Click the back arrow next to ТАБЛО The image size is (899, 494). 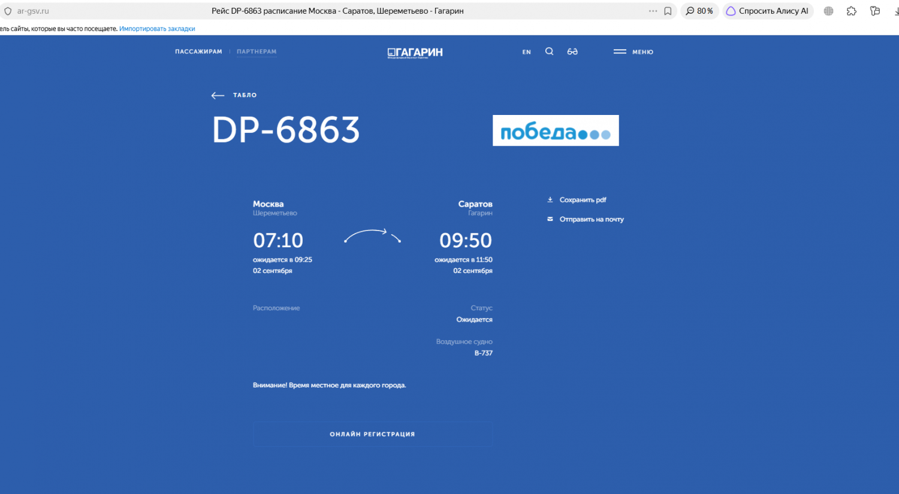point(218,95)
